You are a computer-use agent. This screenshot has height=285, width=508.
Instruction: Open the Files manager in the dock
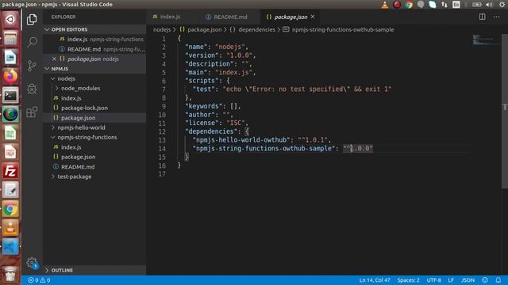coord(10,39)
